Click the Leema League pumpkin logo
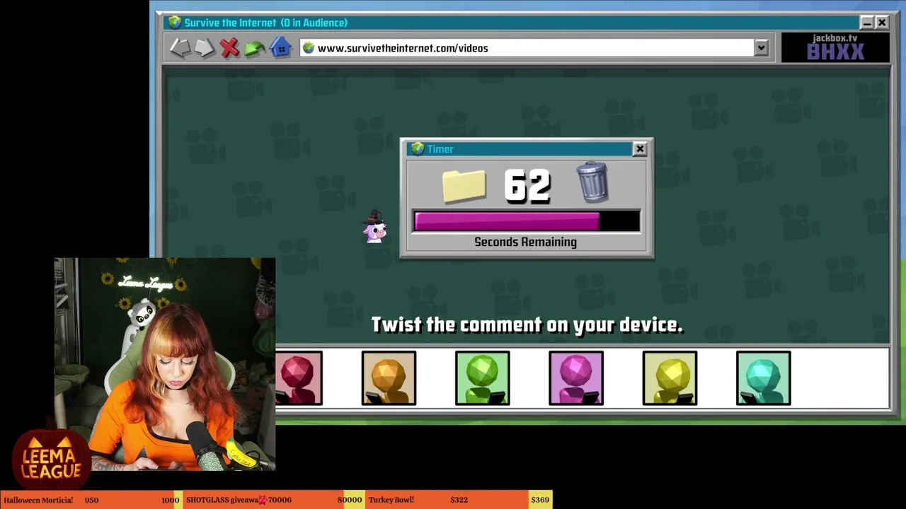 coord(51,460)
